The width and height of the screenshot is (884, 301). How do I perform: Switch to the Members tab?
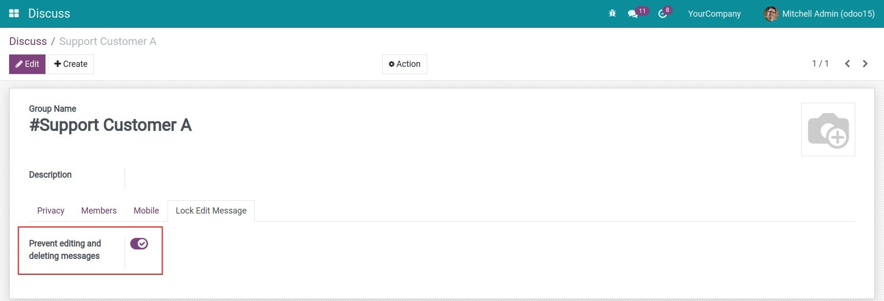99,211
